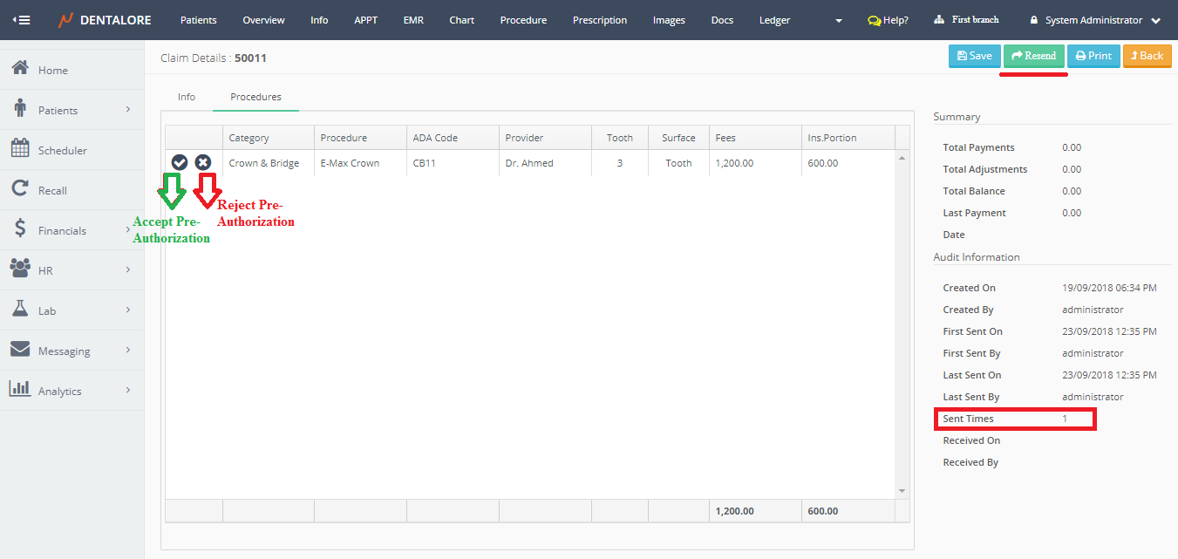Open the Ledger menu item
Image resolution: width=1178 pixels, height=559 pixels.
tap(774, 20)
